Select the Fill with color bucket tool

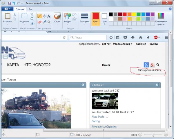(44, 16)
